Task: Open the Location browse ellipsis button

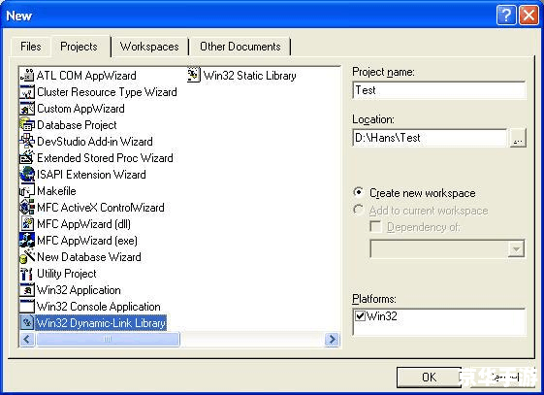Action: [518, 138]
